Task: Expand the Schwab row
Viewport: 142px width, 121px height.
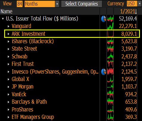Action: 9,57
